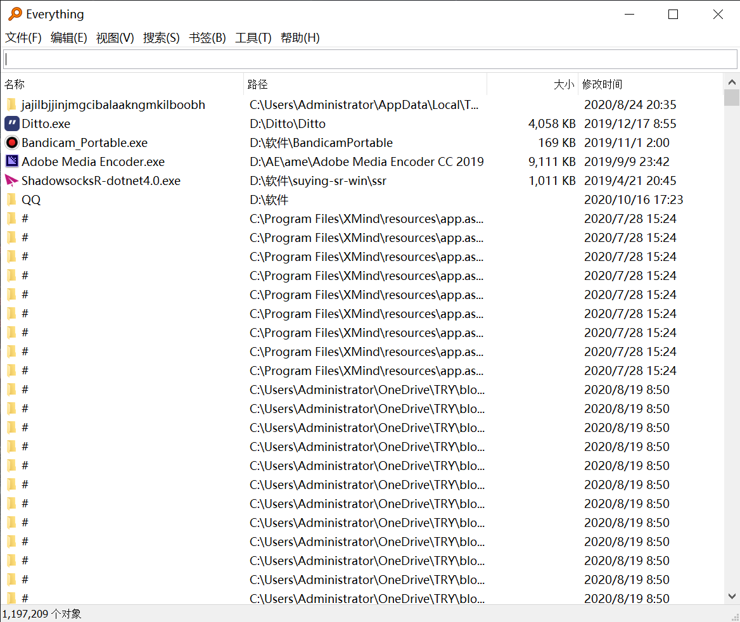
Task: Click the Adobe Media Encoder CC 2019 path
Action: click(367, 162)
